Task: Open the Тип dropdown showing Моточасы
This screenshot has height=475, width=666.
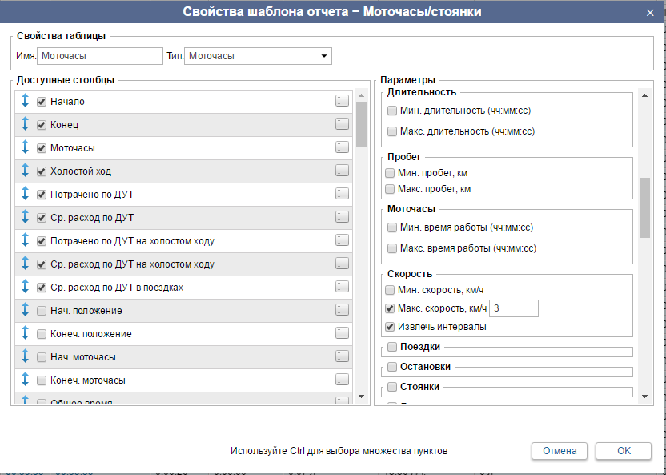Action: [x=258, y=56]
